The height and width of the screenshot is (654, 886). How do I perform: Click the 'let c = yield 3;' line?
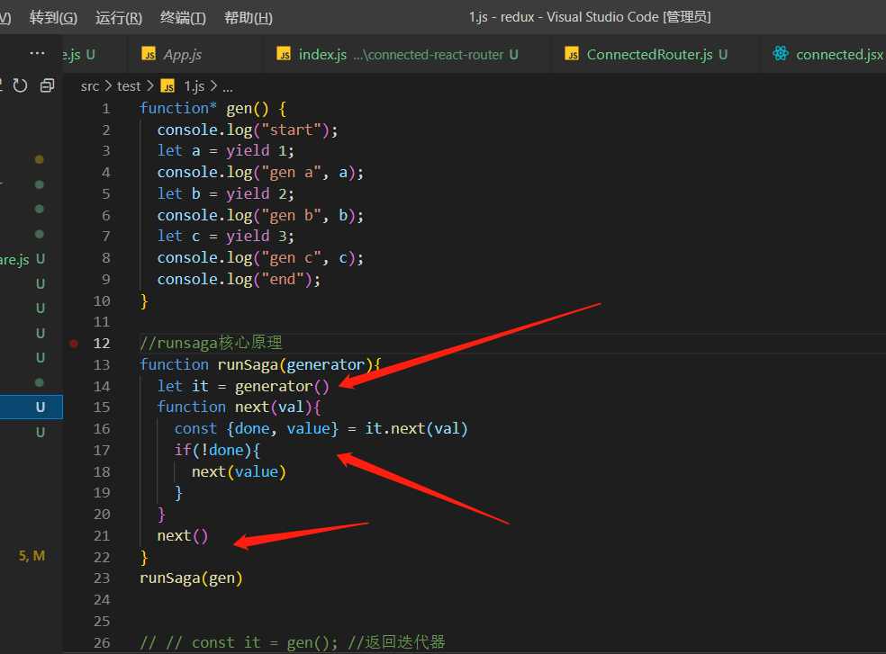pos(225,236)
